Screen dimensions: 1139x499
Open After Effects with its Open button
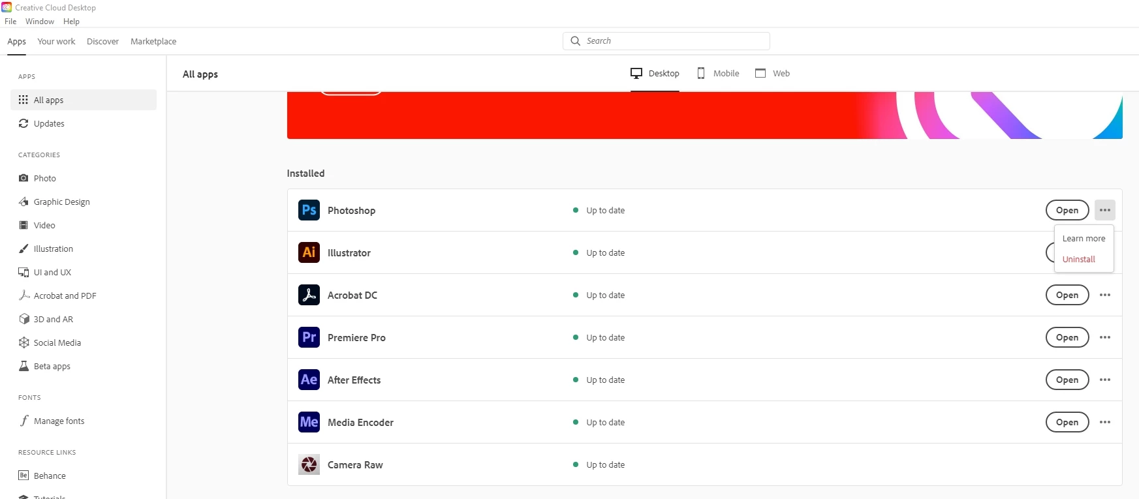[1067, 380]
